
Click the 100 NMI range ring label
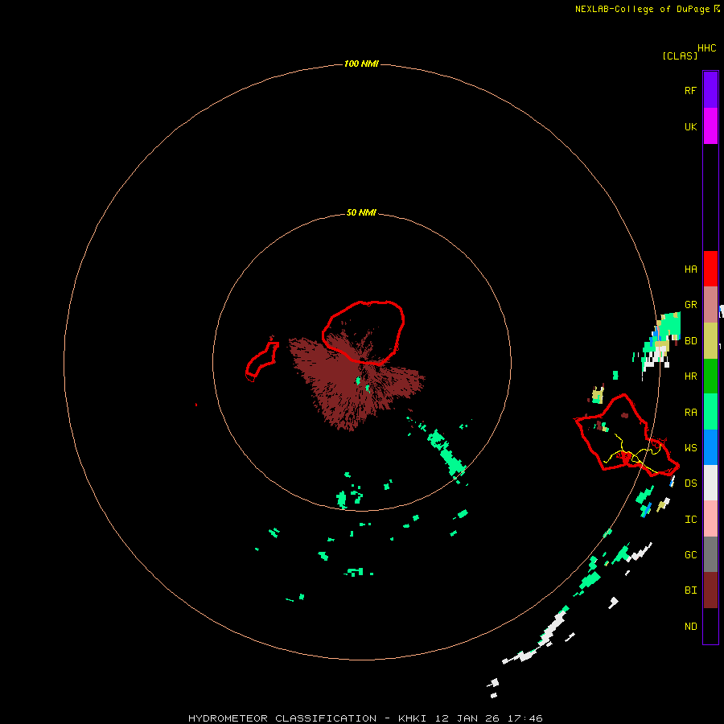pos(361,64)
